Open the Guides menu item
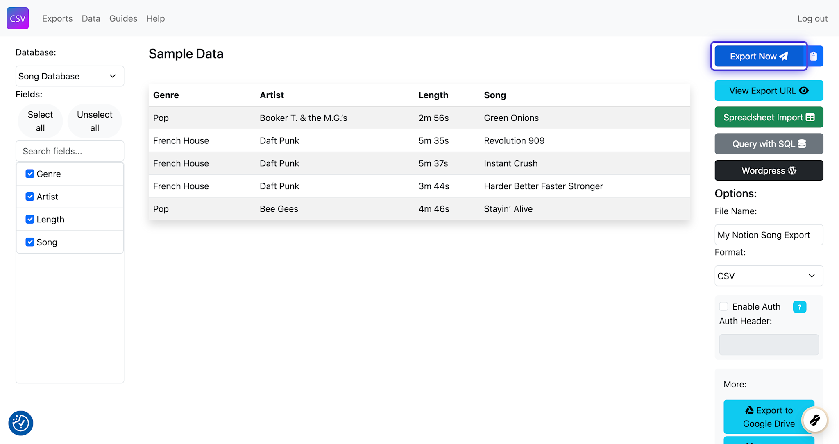This screenshot has height=444, width=839. [123, 18]
